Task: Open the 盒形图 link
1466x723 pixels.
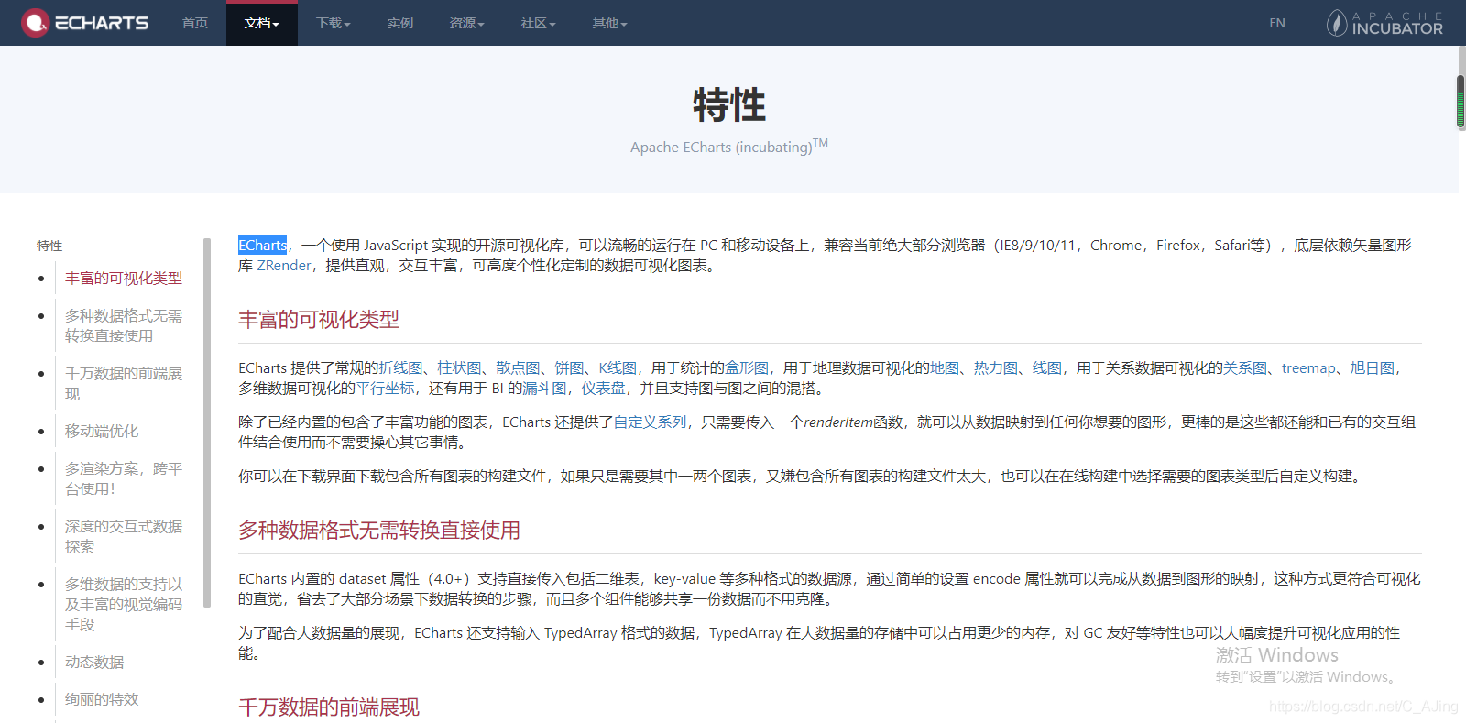Action: [x=747, y=368]
